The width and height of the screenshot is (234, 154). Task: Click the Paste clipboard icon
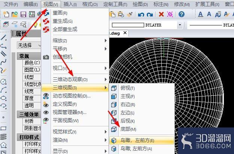click(x=112, y=15)
